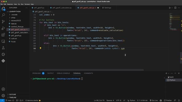Split the editor right
This screenshot has height=102, width=182.
pos(175,8)
